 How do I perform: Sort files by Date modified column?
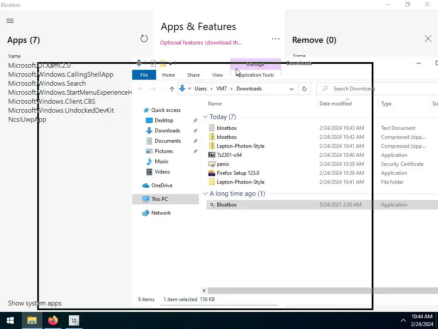(335, 104)
